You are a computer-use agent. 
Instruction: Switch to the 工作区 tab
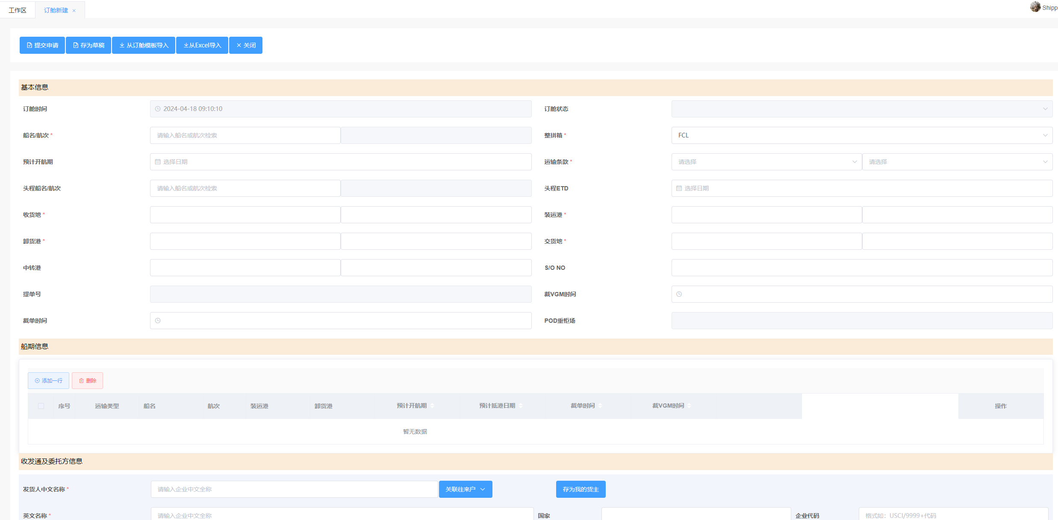tap(18, 10)
